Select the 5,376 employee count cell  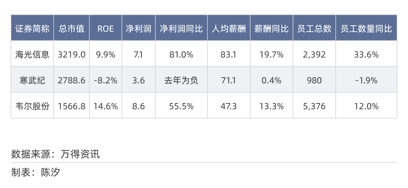click(x=314, y=106)
